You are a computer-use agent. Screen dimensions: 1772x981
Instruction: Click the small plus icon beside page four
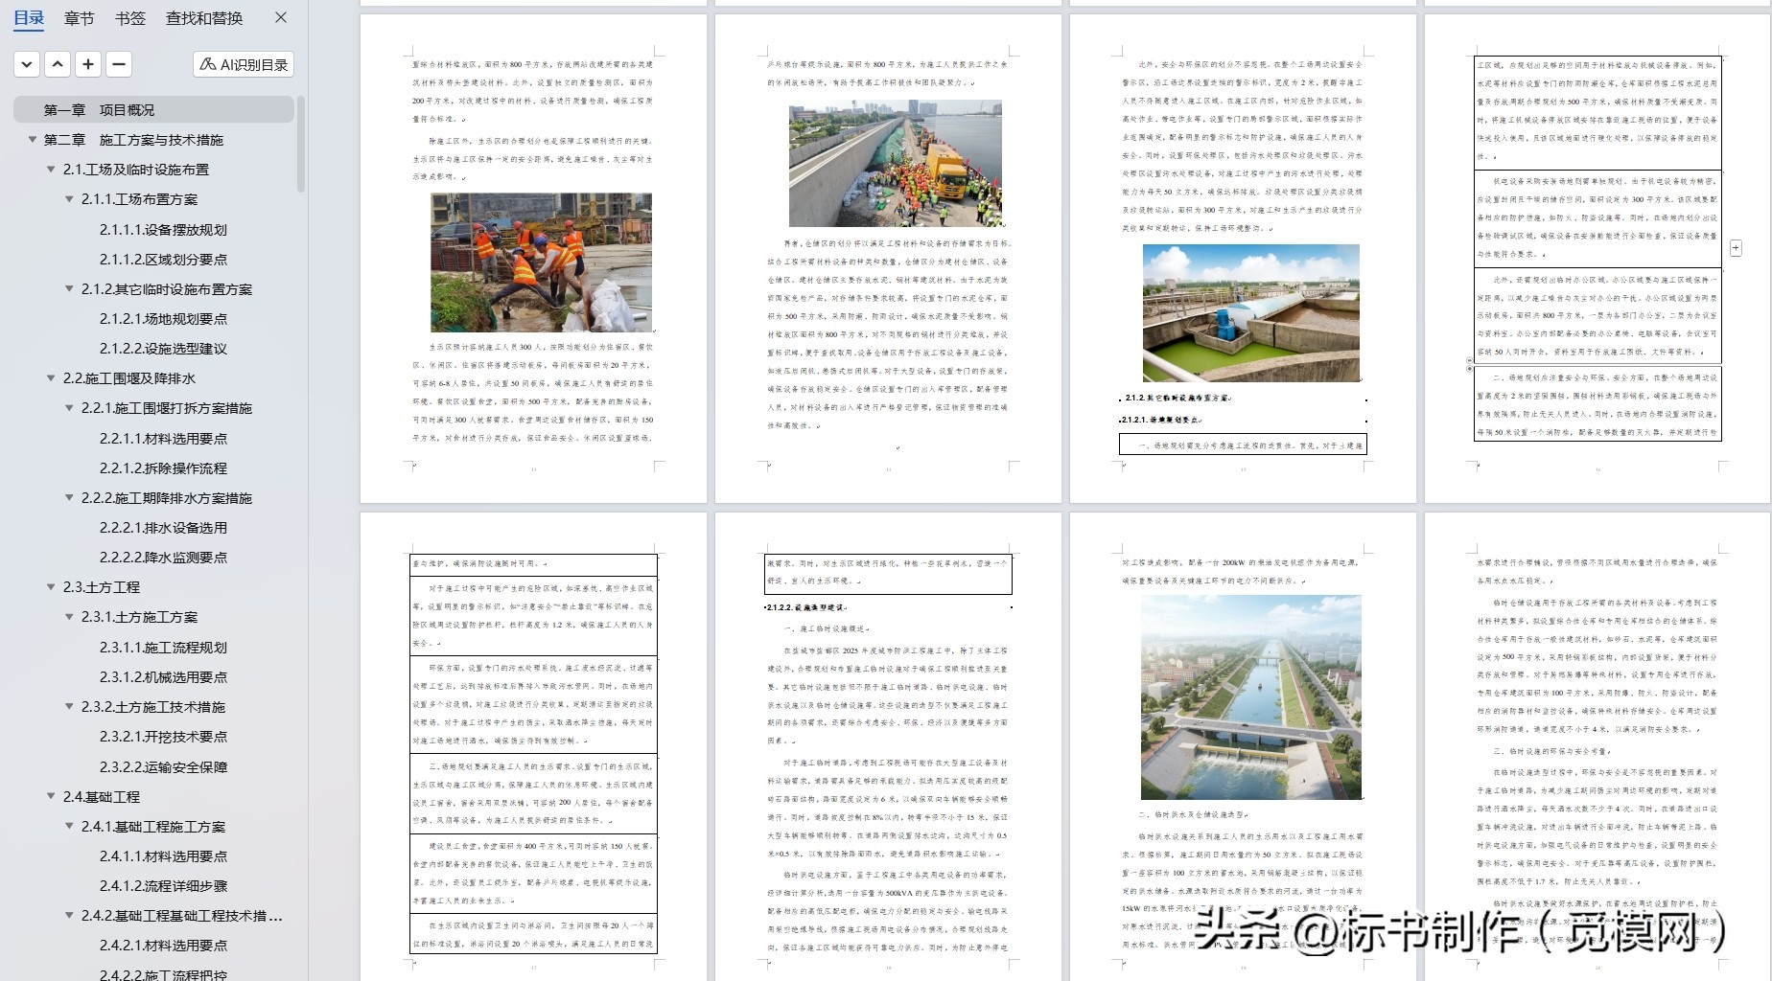[1736, 247]
